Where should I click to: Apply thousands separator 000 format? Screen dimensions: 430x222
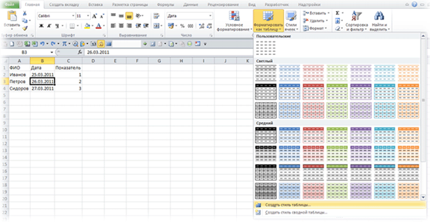(x=190, y=26)
